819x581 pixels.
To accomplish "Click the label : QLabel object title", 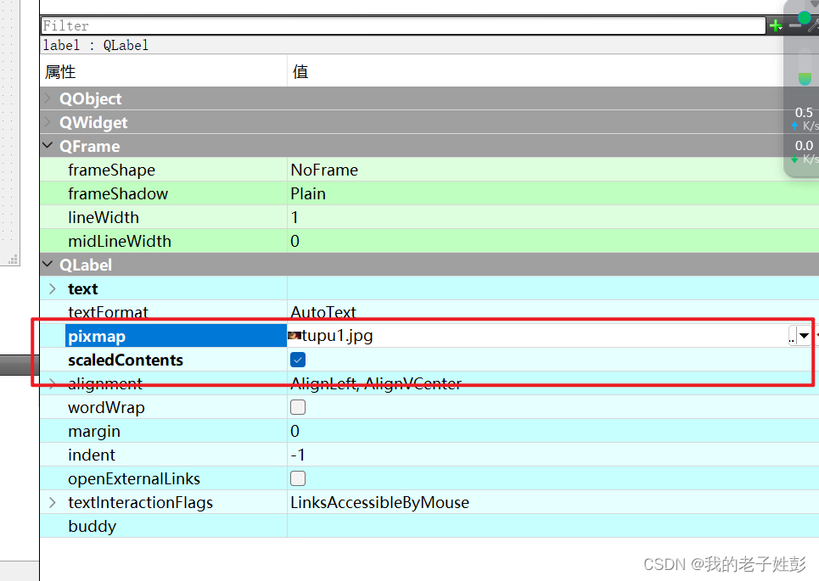I will (96, 46).
